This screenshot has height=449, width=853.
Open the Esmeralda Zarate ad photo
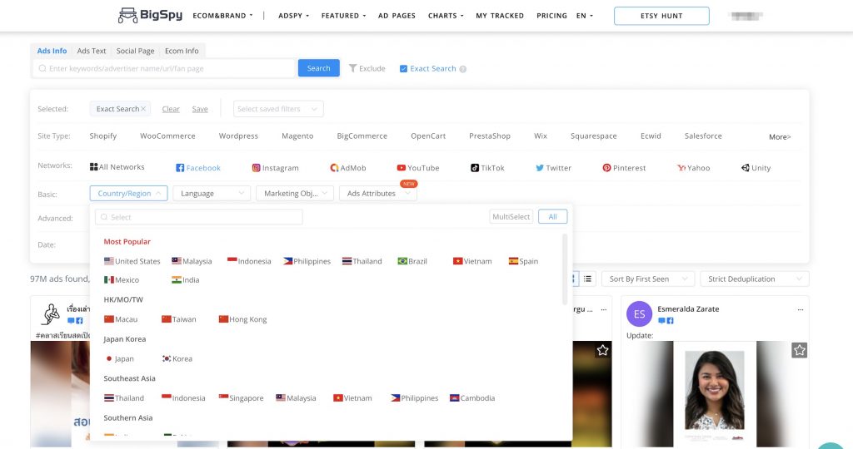(x=714, y=393)
